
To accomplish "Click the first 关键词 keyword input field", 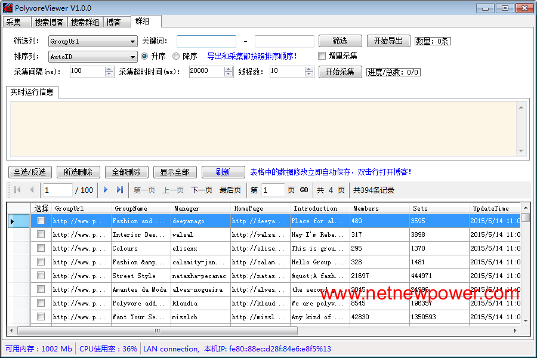I will 206,41.
